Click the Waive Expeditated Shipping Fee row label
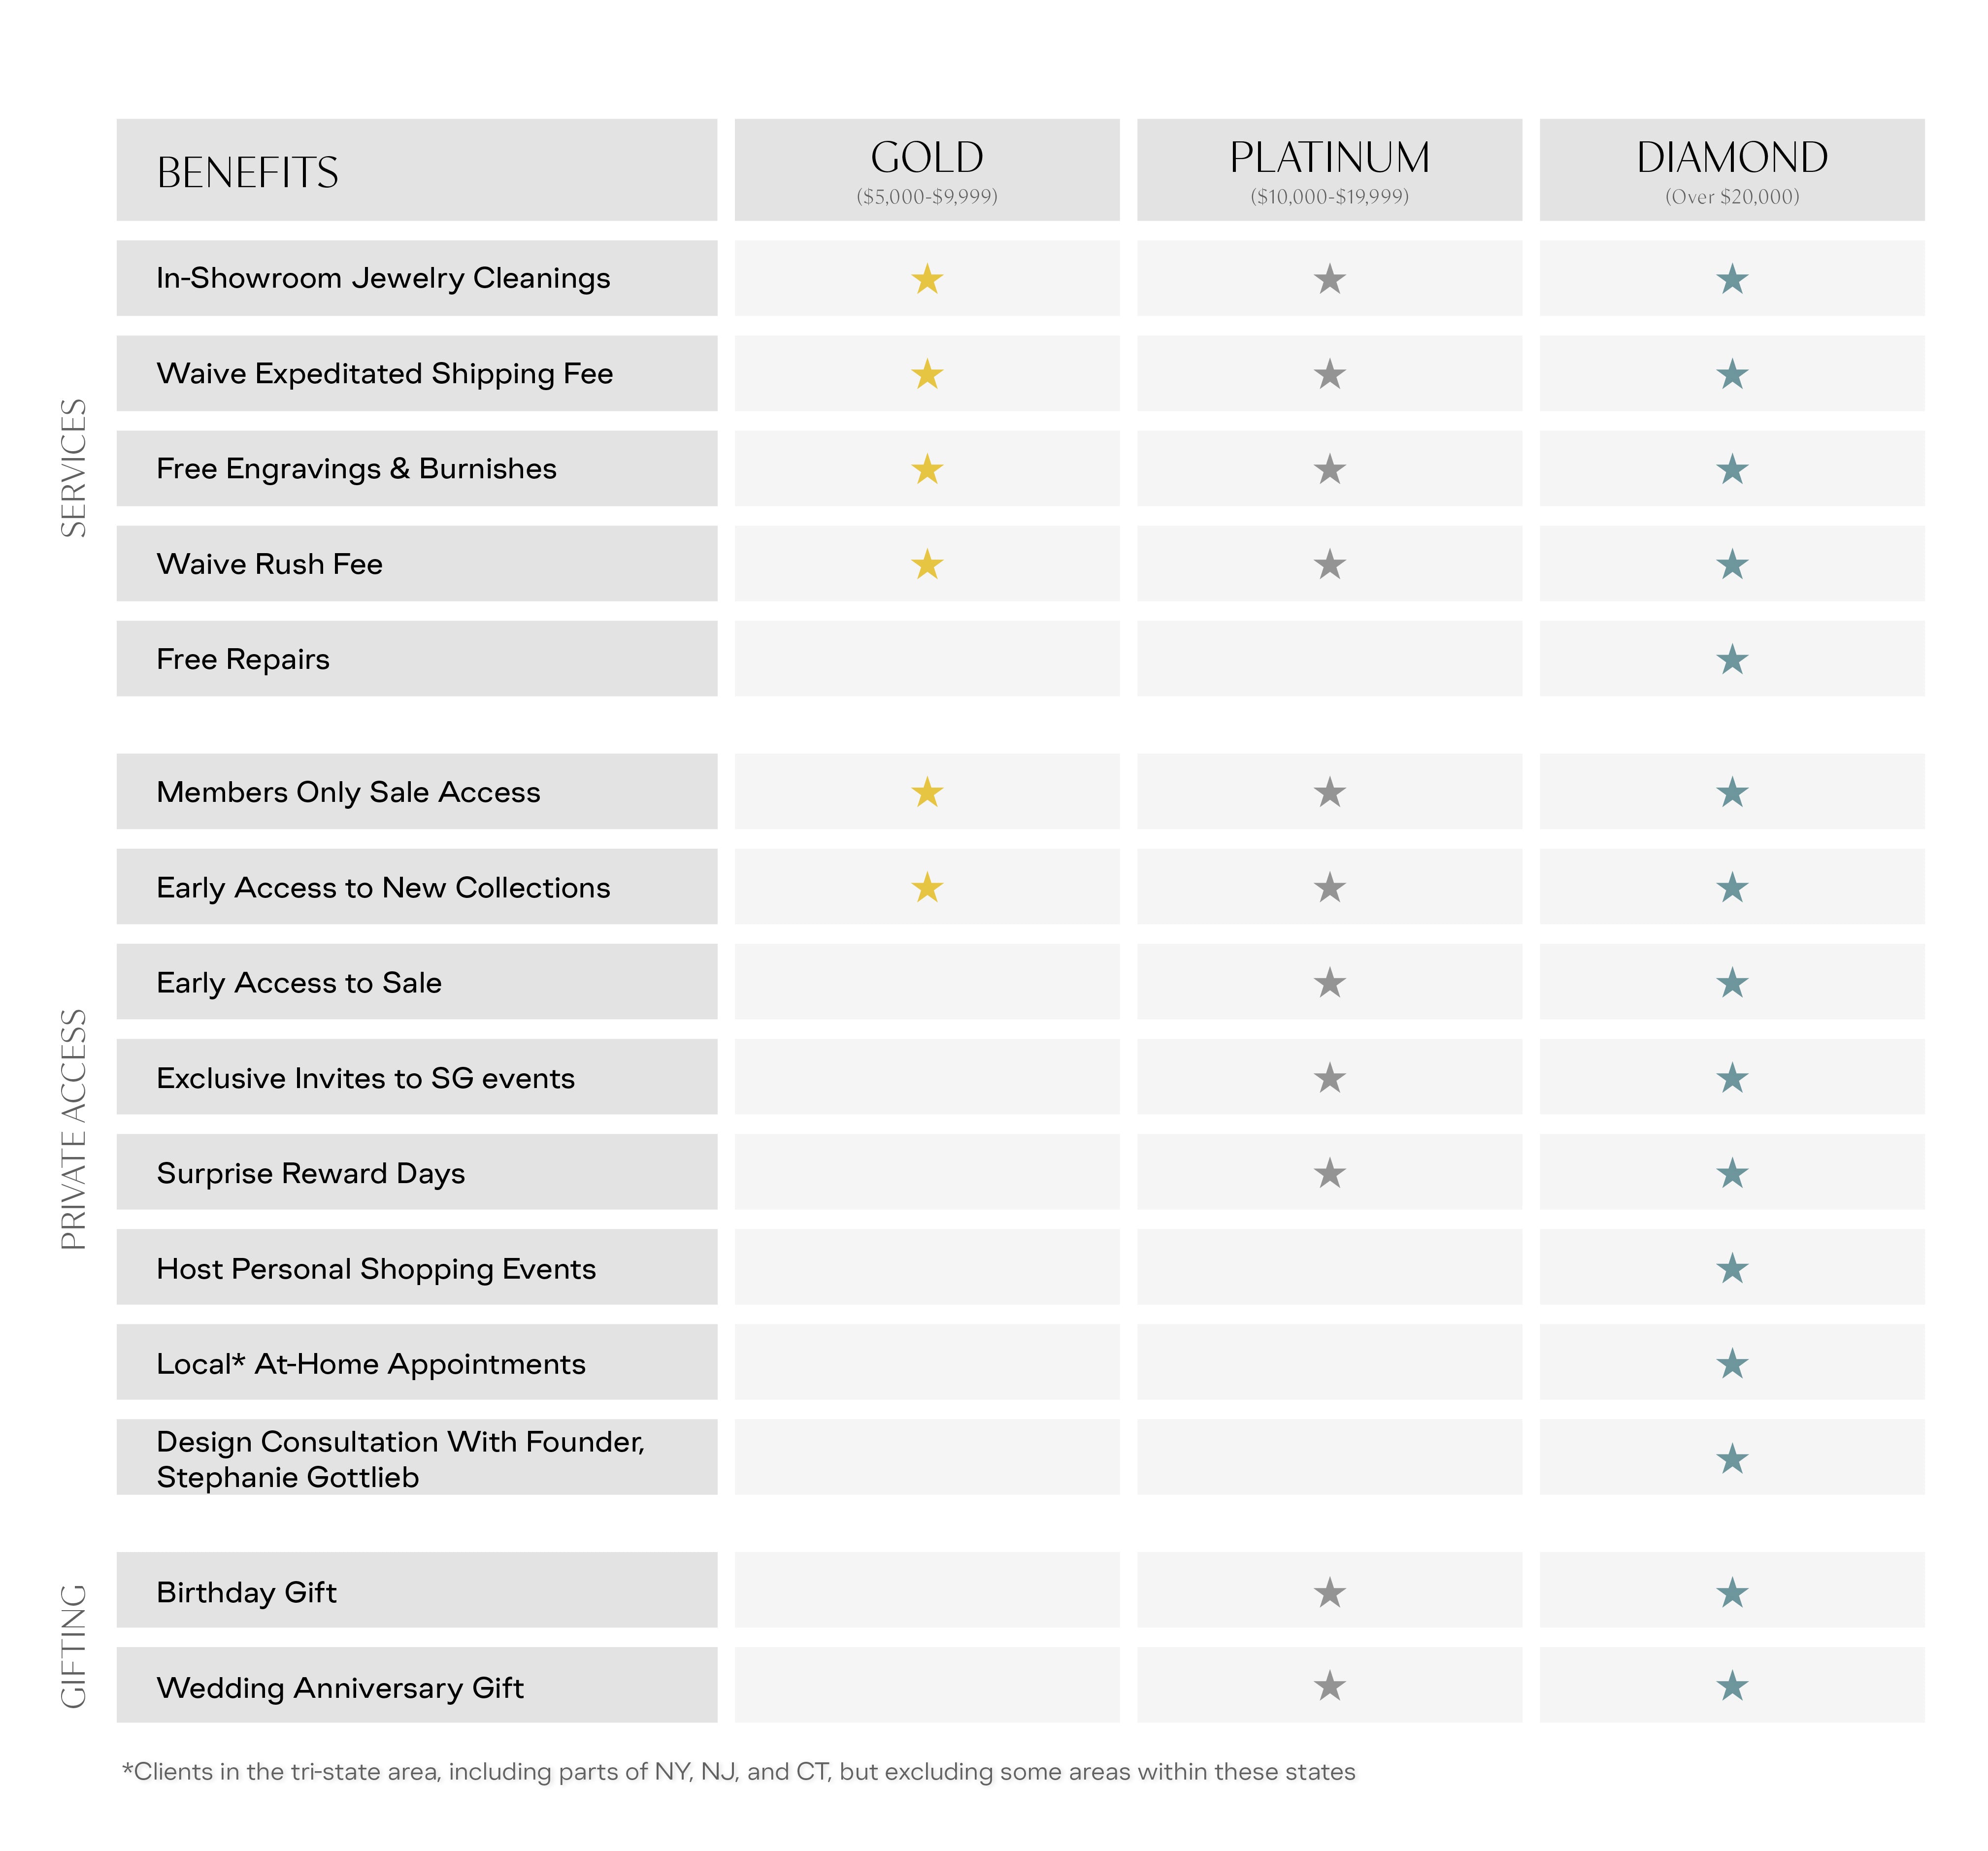 [385, 374]
